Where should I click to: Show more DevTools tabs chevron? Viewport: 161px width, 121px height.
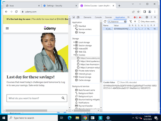[x=128, y=17]
